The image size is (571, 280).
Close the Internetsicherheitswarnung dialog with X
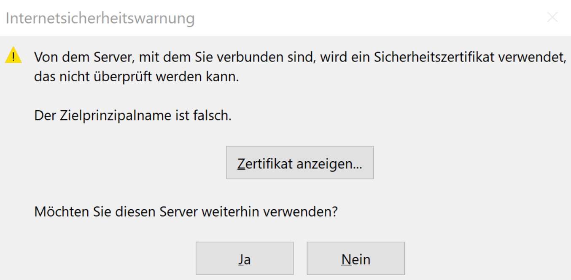coord(552,18)
